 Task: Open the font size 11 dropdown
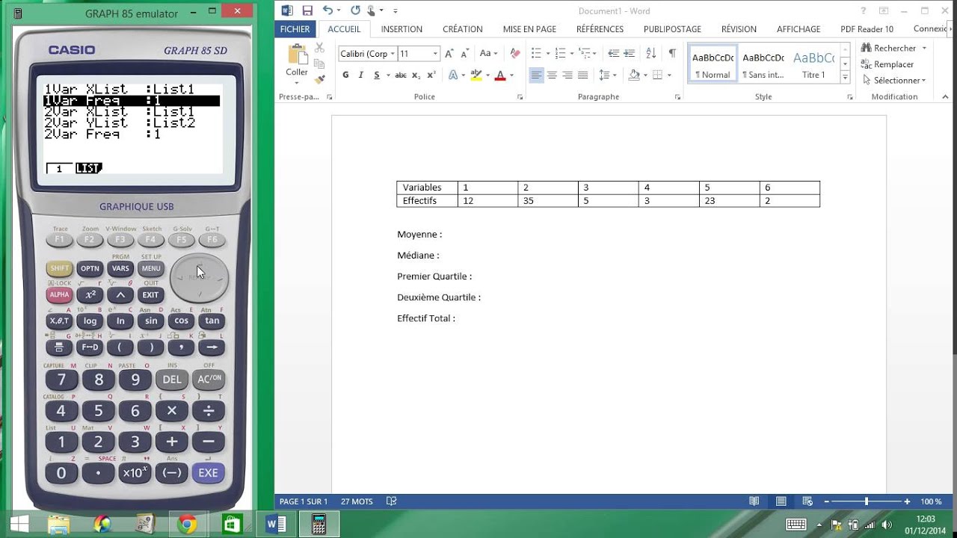[435, 54]
